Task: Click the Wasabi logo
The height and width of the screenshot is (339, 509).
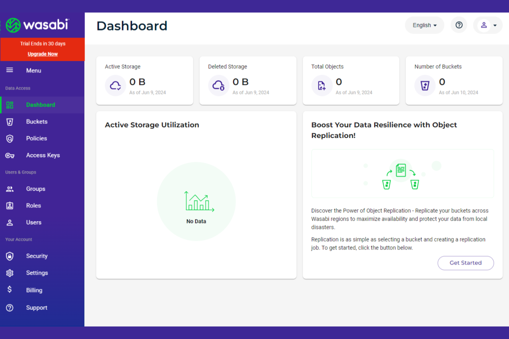Action: pos(38,25)
